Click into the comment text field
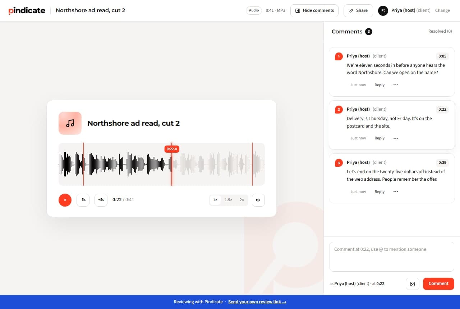This screenshot has width=460, height=309. click(x=392, y=257)
